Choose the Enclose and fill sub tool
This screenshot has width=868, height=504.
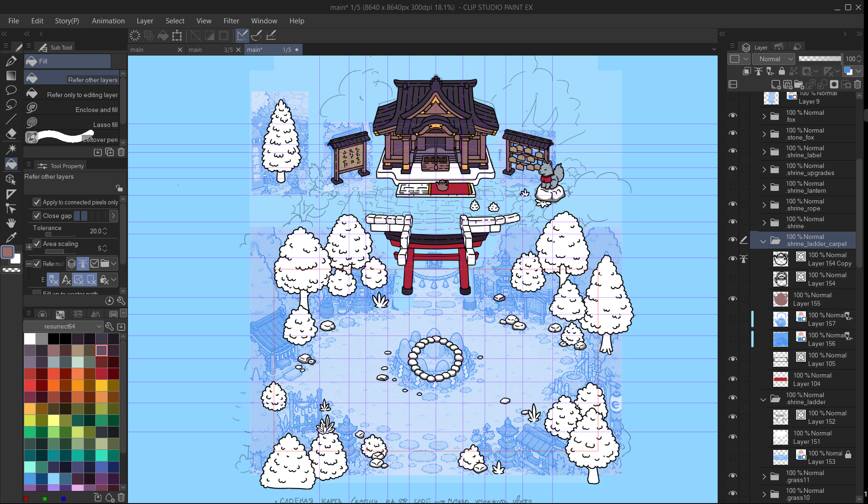tap(73, 109)
